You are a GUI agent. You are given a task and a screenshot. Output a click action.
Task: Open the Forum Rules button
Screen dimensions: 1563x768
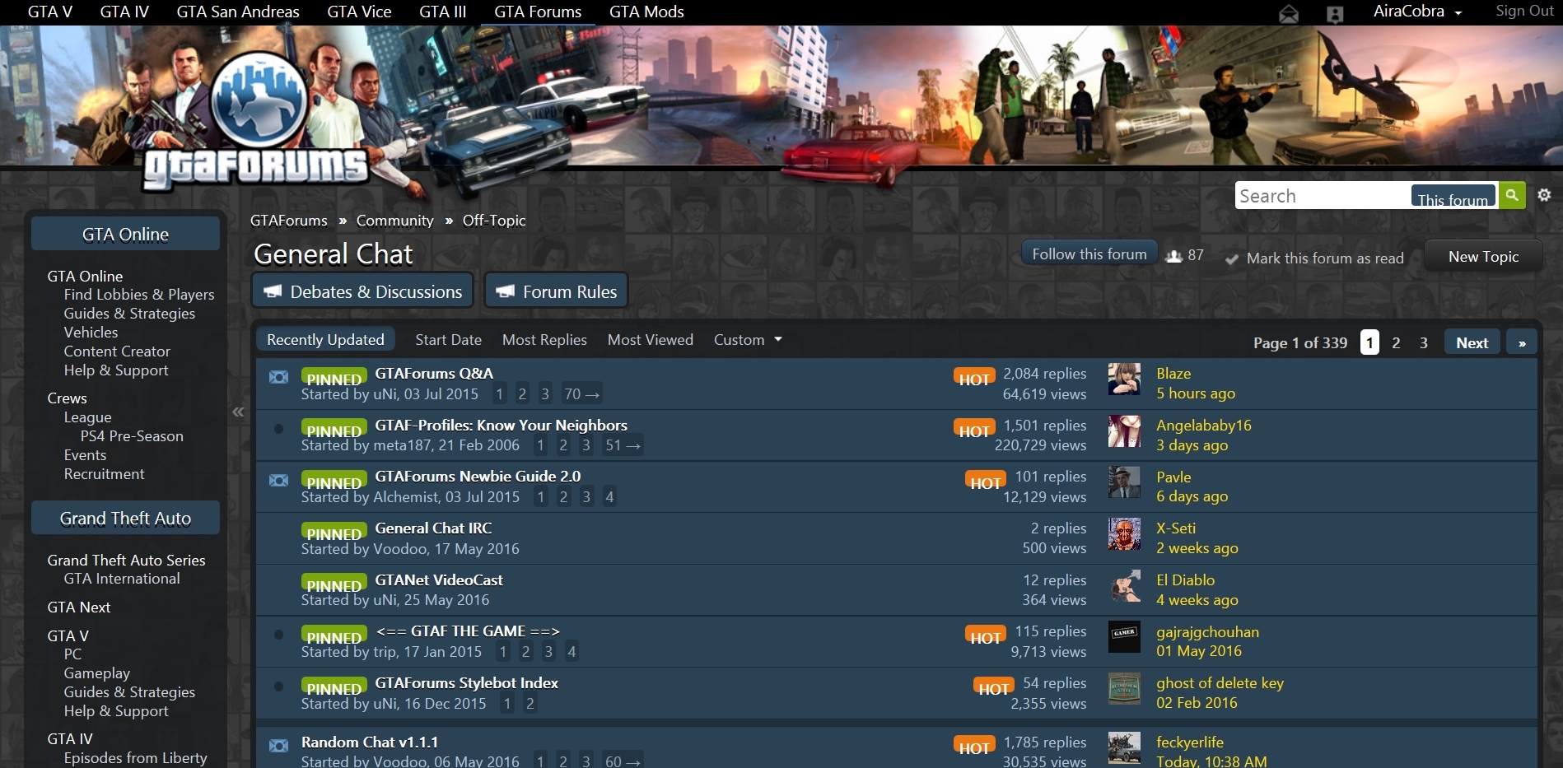click(557, 291)
